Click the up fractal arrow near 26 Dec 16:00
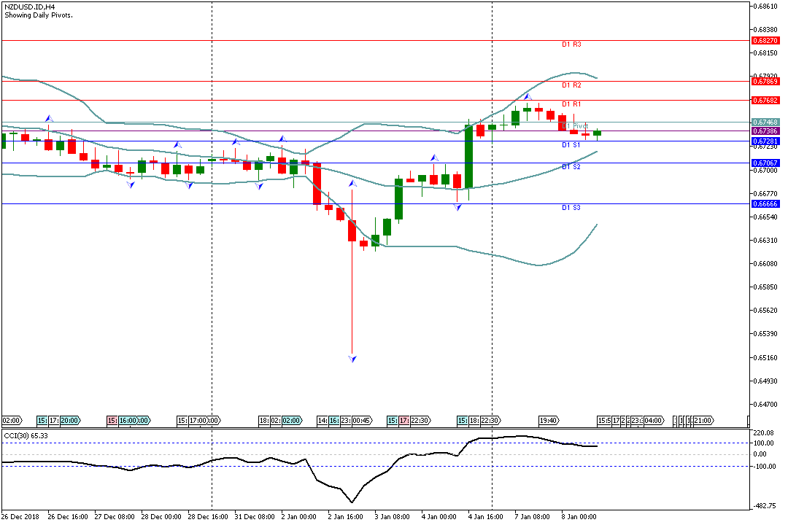The image size is (788, 525). pos(49,117)
